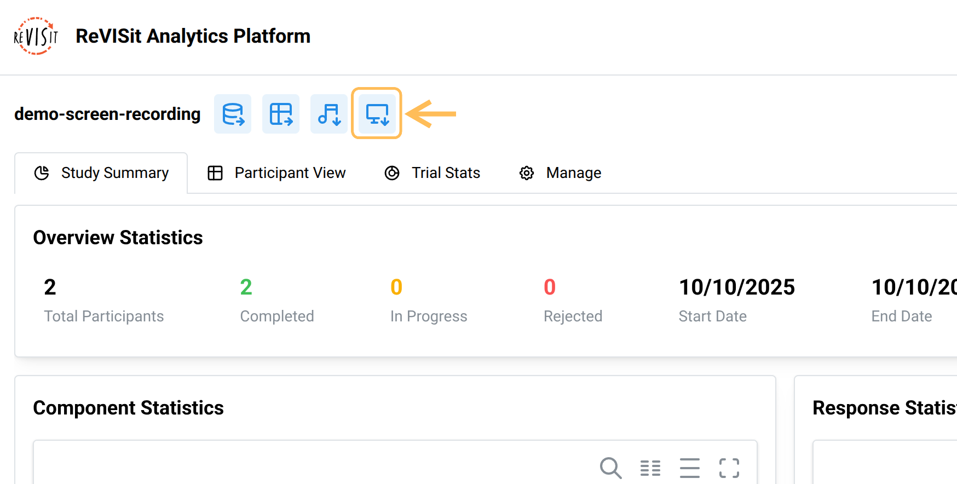957x484 pixels.
Task: Click the green Completed count
Action: tap(246, 287)
